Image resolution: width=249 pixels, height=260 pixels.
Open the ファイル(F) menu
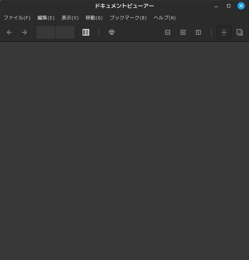[x=17, y=18]
